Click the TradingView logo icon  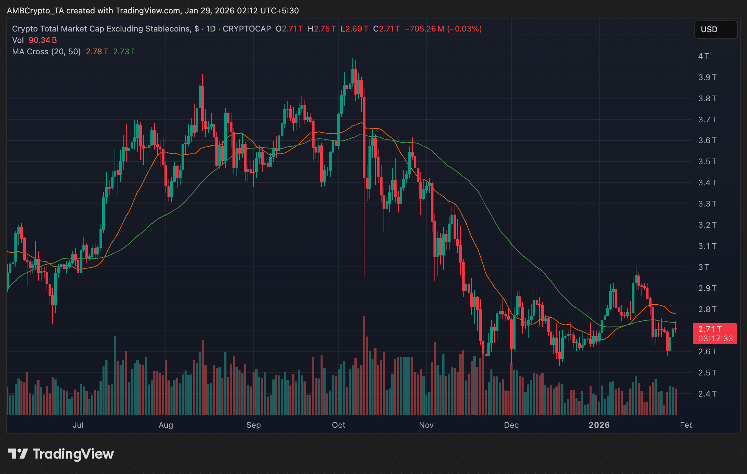(x=17, y=454)
